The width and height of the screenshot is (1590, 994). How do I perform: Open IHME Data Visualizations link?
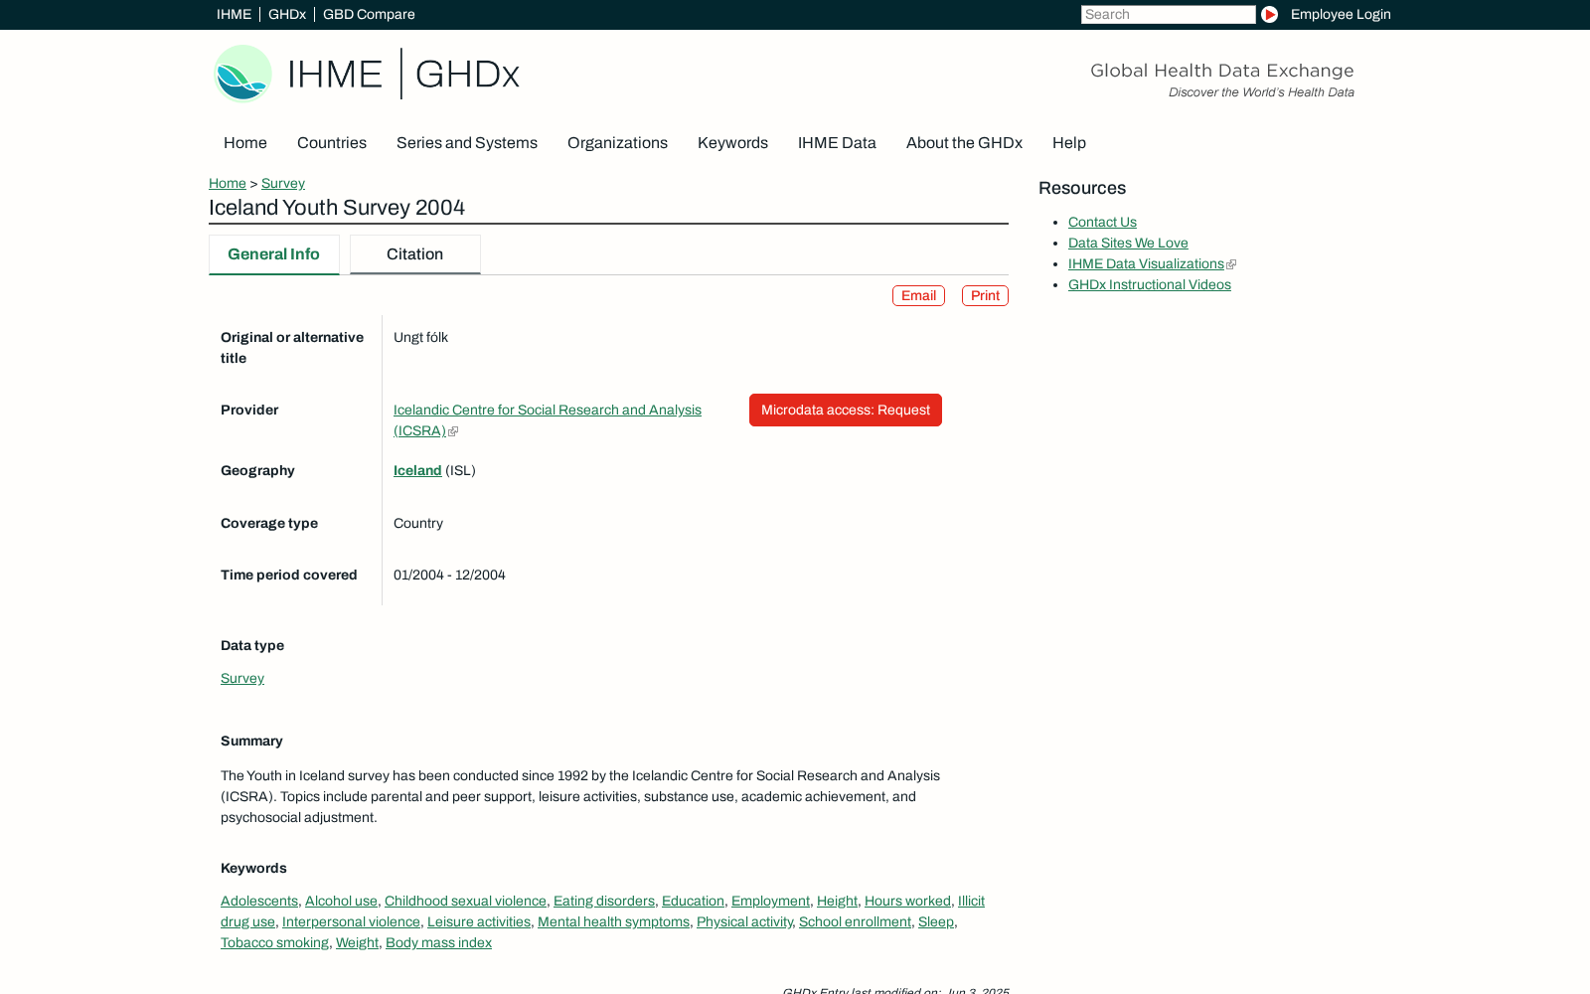[1146, 264]
